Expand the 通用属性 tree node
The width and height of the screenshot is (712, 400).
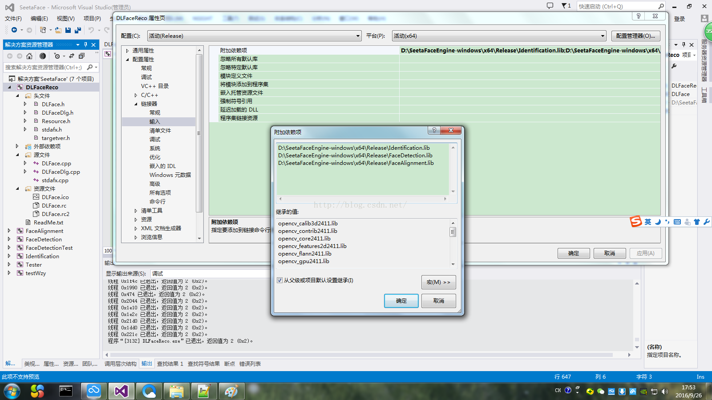click(128, 51)
